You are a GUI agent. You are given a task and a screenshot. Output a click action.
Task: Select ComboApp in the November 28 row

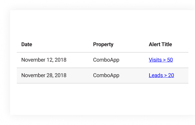pyautogui.click(x=106, y=75)
